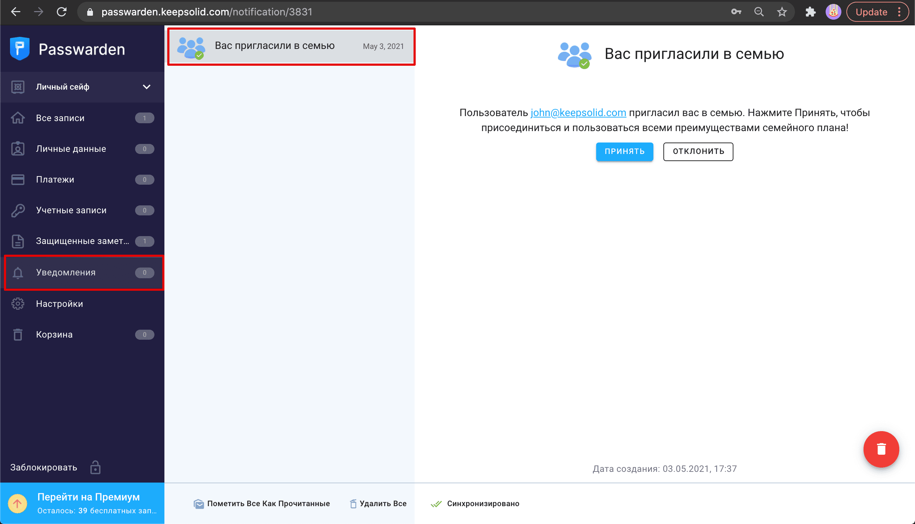915x524 pixels.
Task: Expand the Личный сейф vault dropdown
Action: (146, 87)
